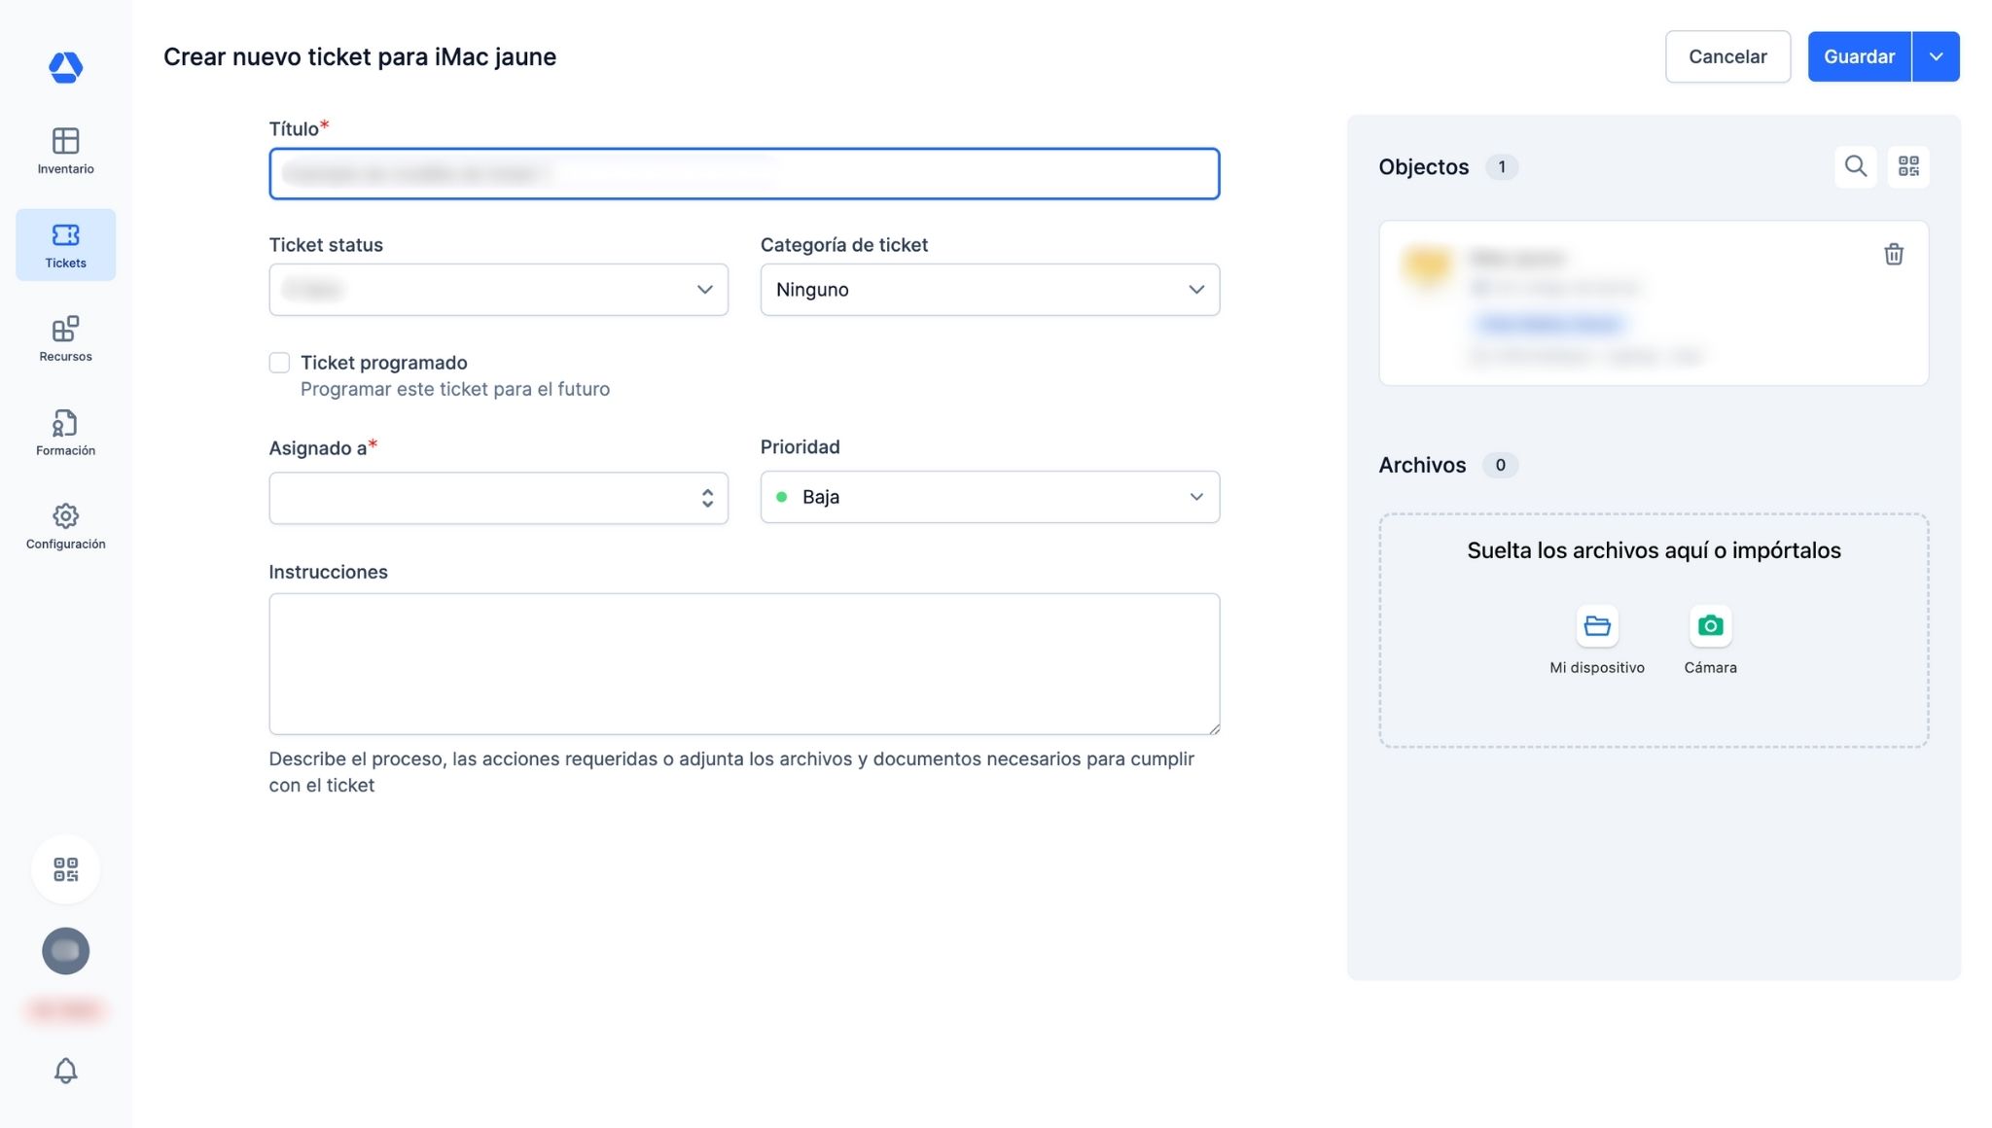The image size is (1992, 1128).
Task: Click the Cámara upload icon
Action: (1710, 626)
